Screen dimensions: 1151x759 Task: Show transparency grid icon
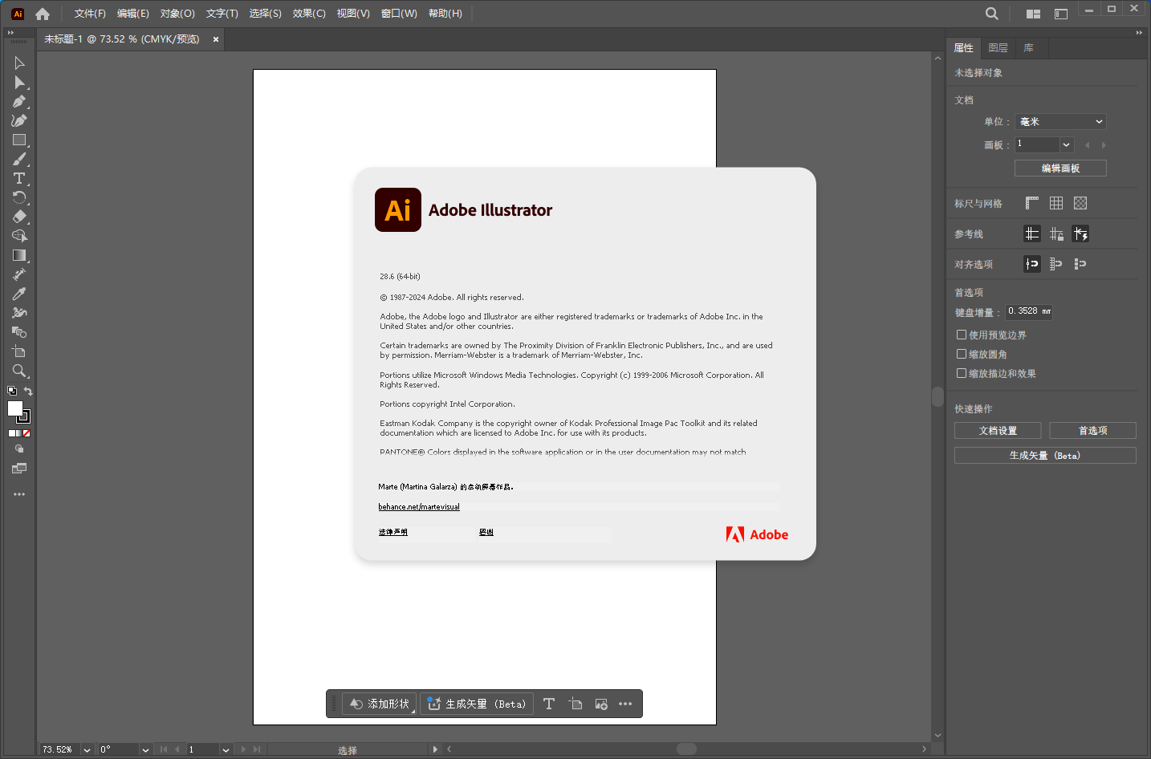[1080, 203]
